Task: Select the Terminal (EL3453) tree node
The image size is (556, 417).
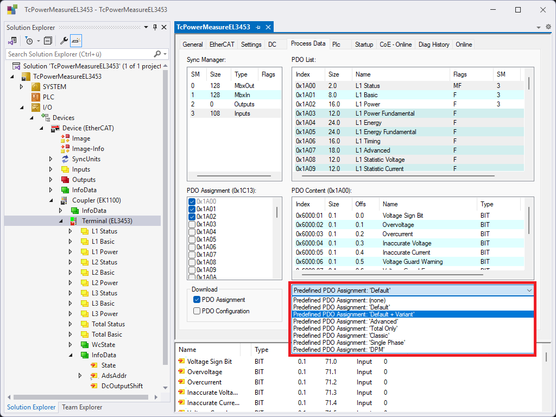Action: pos(106,221)
